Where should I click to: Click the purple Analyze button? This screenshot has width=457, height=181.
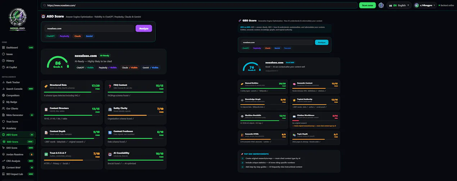(144, 28)
